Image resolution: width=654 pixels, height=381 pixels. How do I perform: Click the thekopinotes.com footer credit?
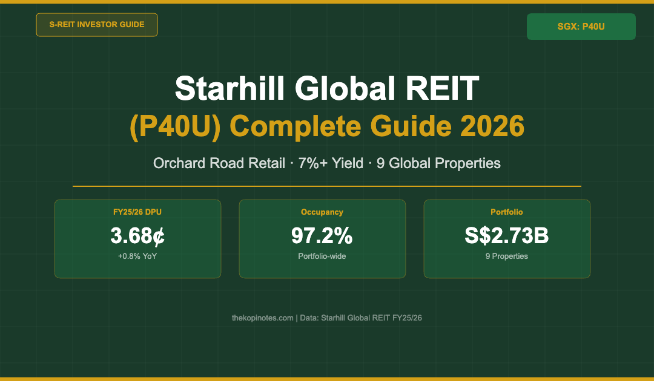327,317
